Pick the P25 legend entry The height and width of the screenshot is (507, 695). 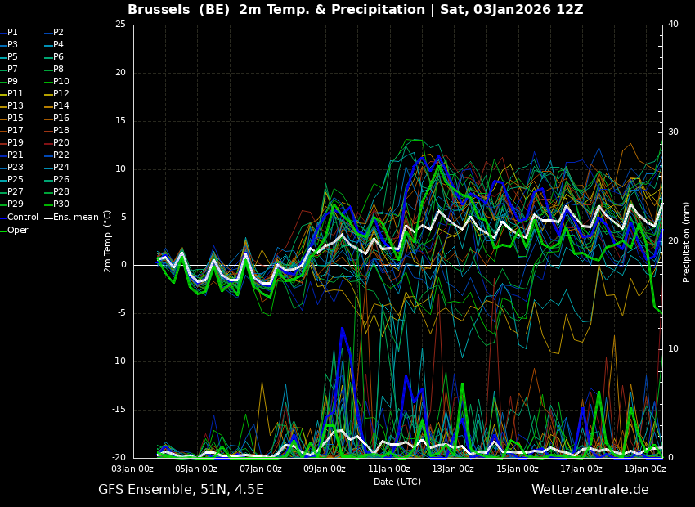coord(11,179)
